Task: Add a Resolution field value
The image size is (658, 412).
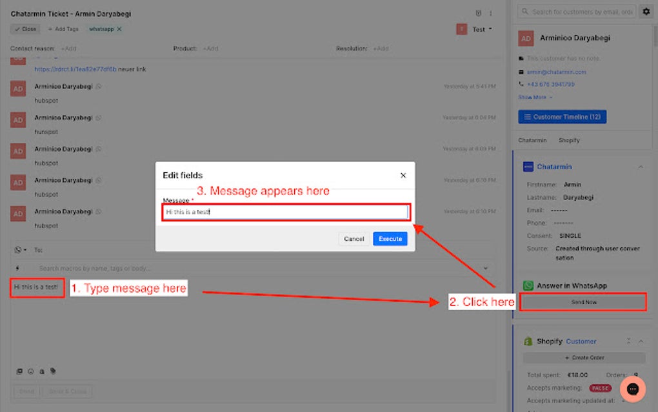Action: [381, 48]
